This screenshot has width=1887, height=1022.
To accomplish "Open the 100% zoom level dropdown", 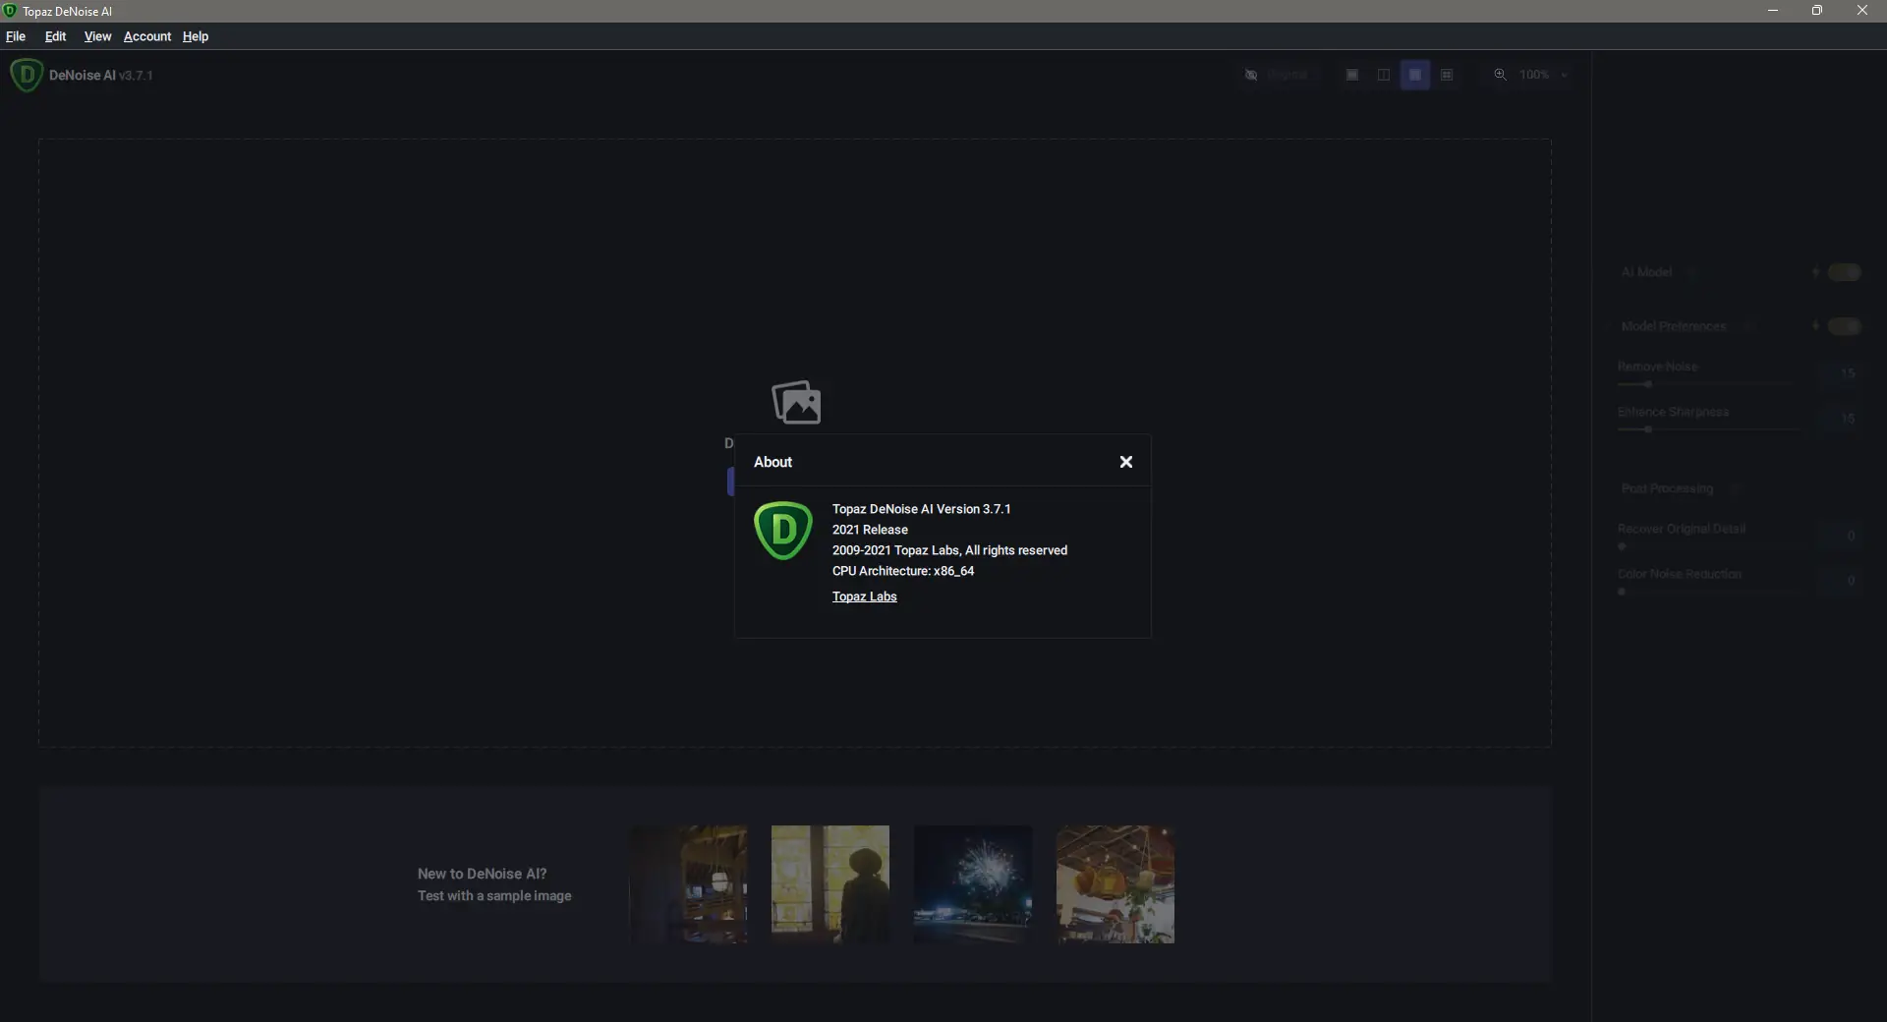I will click(x=1543, y=75).
